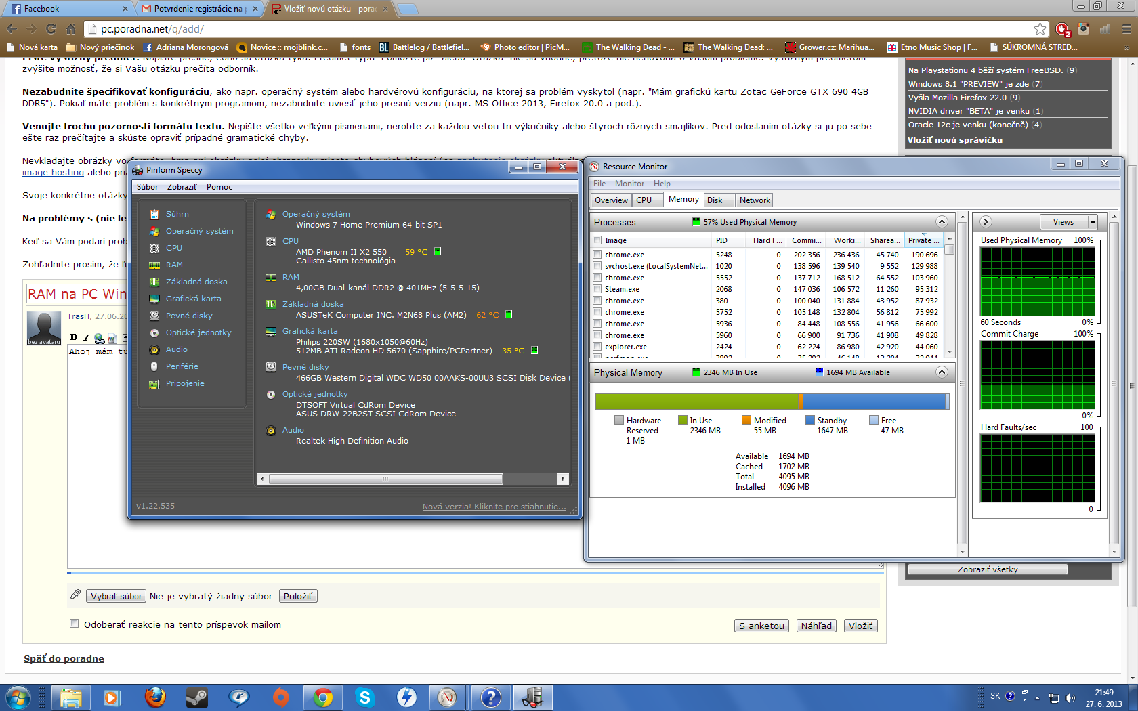The image size is (1138, 711).
Task: Click the browser address bar
Action: point(566,29)
